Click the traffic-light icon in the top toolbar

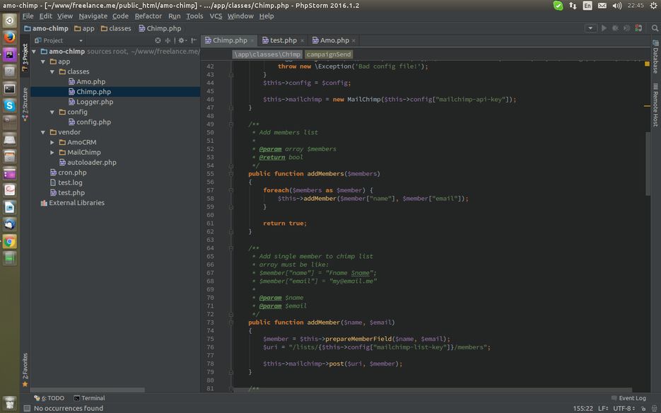coord(638,28)
